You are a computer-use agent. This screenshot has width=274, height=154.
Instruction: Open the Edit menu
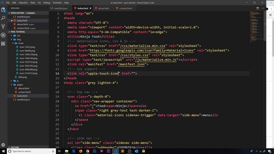coord(14,3)
